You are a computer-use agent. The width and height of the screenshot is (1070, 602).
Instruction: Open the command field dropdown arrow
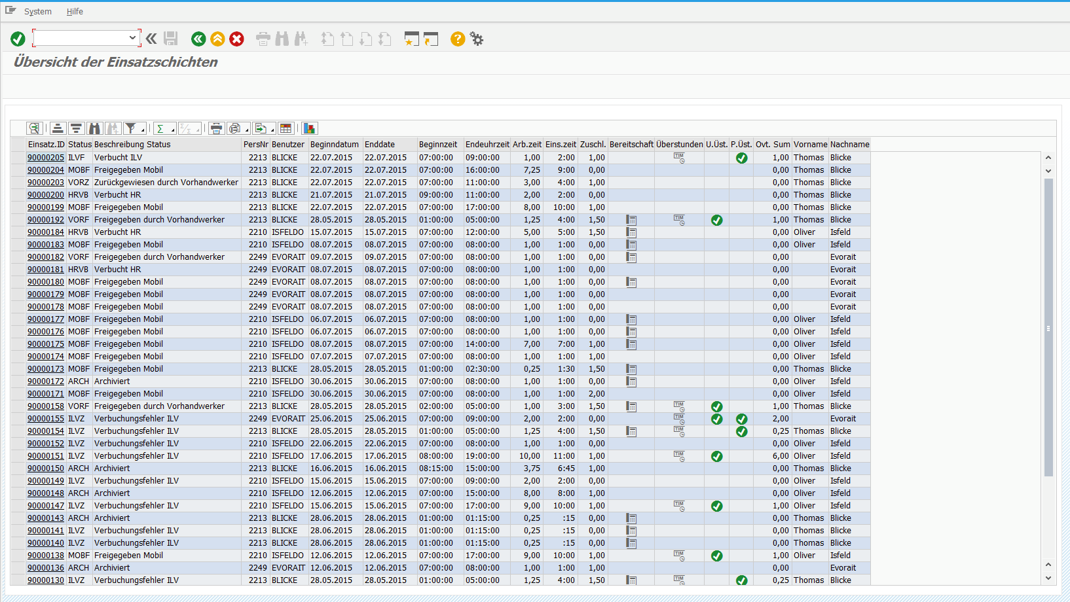tap(133, 38)
